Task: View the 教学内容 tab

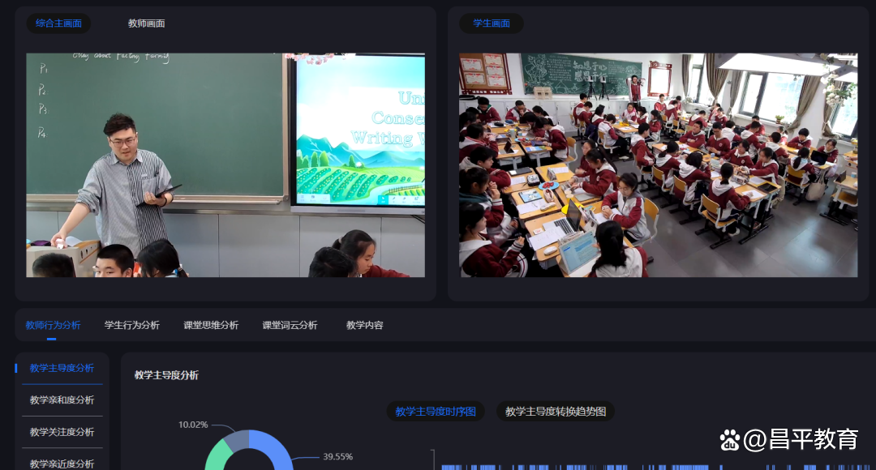Action: pos(365,325)
